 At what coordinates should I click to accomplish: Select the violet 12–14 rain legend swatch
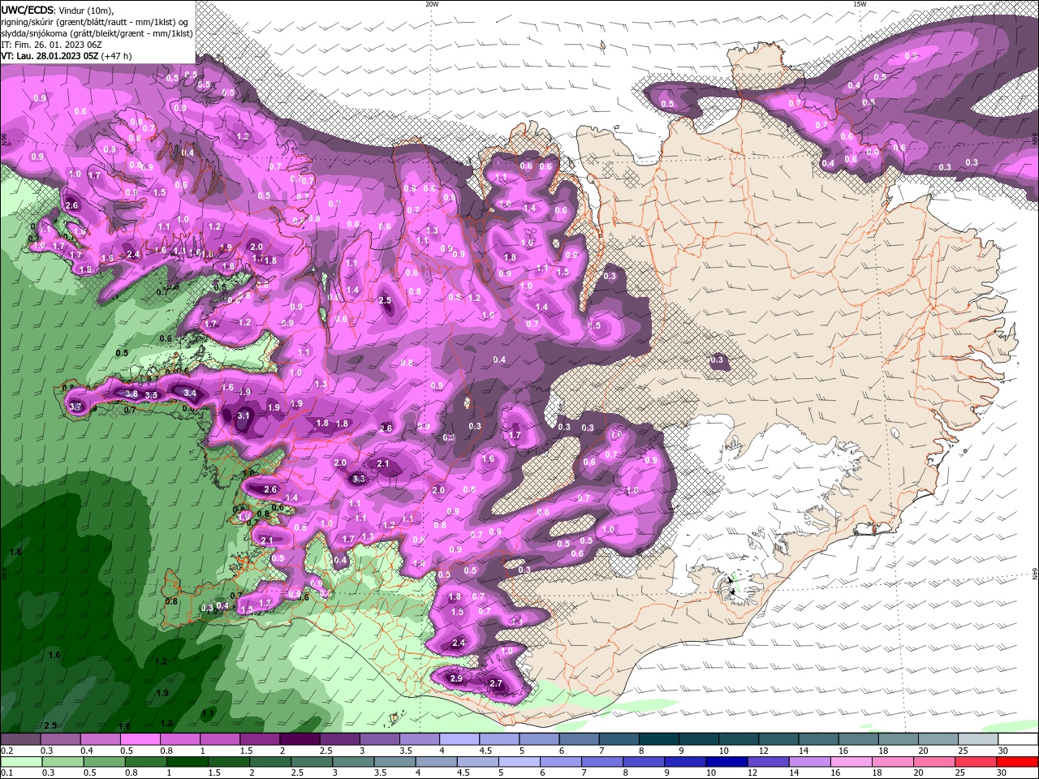pos(767,762)
